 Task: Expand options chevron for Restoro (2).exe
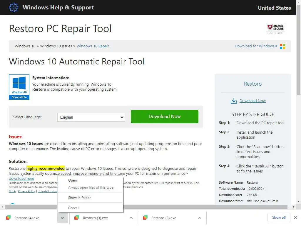click(x=200, y=218)
